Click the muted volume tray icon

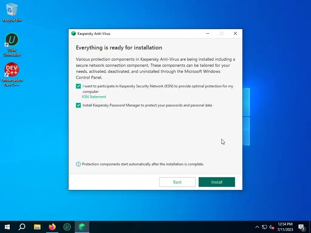pos(272,227)
